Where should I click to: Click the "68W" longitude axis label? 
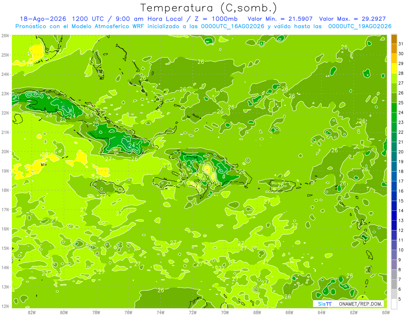[x=257, y=313]
